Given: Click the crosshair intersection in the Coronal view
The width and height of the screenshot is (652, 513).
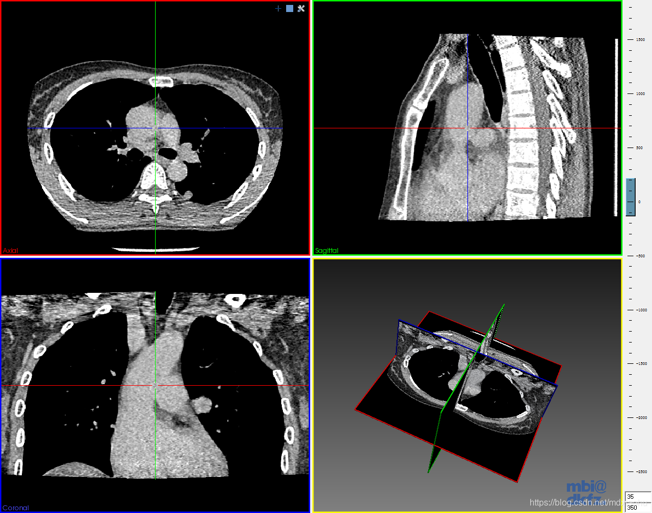Looking at the screenshot, I should point(155,385).
